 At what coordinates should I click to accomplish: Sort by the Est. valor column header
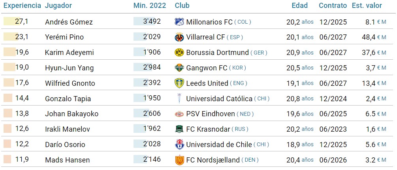point(367,6)
